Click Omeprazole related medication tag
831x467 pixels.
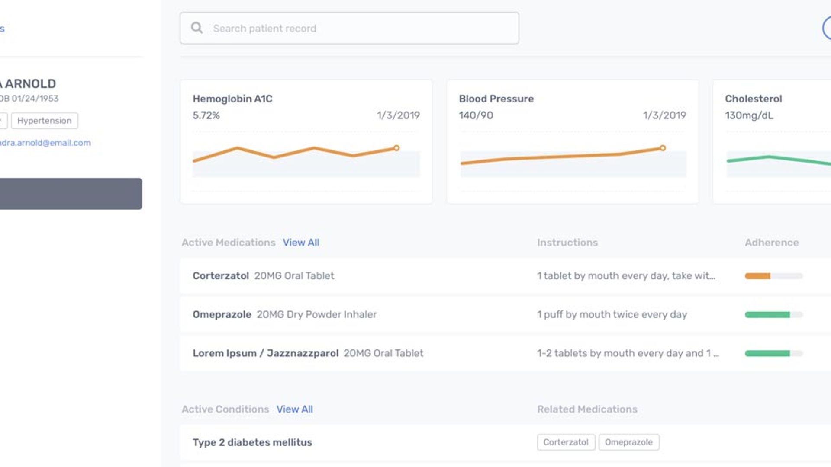(628, 442)
